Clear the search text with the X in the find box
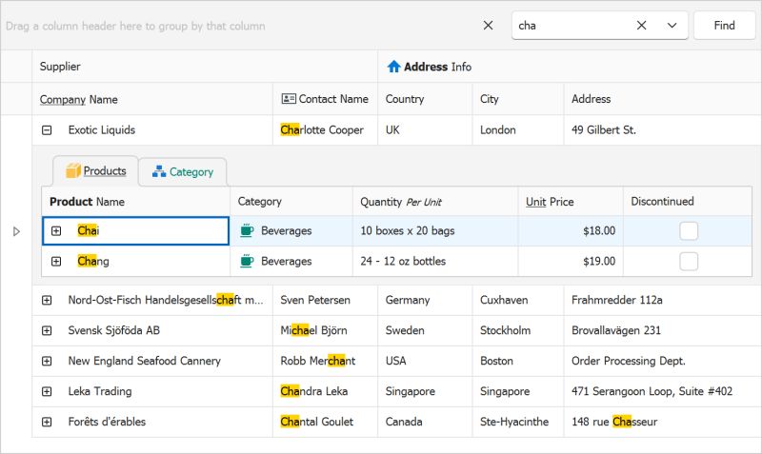The width and height of the screenshot is (762, 454). pyautogui.click(x=642, y=26)
